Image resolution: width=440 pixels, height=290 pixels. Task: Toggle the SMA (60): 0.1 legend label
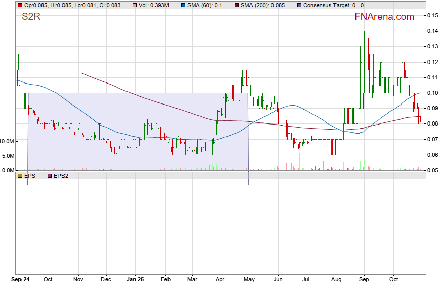click(205, 5)
